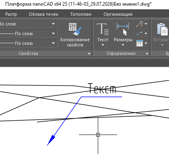Click the Paste clipboard icon
This screenshot has width=169, height=160.
click(x=163, y=29)
